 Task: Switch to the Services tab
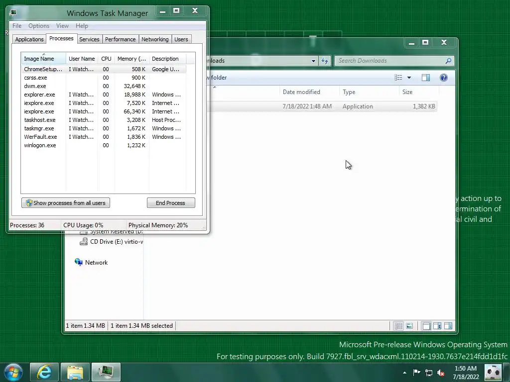pos(89,39)
